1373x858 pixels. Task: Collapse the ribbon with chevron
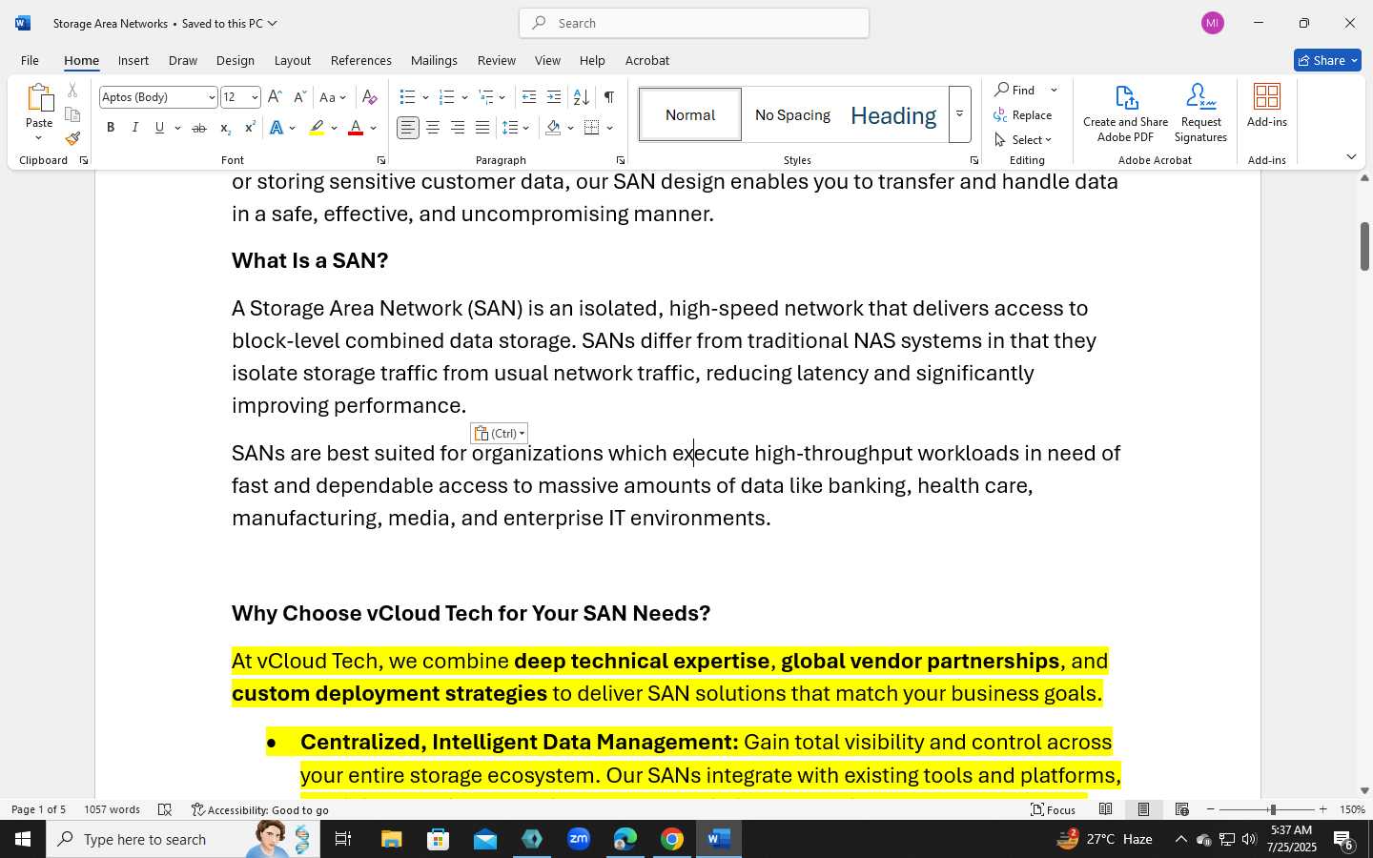(x=1351, y=156)
